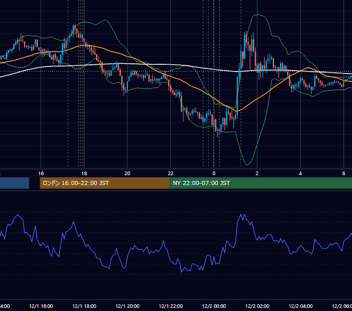Screen dimensions: 352x311
Task: Click the 12/2 00:00 date label
Action: [x=214, y=306]
